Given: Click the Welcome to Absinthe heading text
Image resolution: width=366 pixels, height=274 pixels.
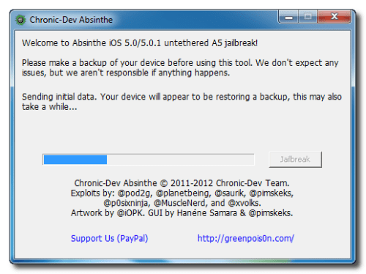Looking at the screenshot, I should [x=140, y=43].
